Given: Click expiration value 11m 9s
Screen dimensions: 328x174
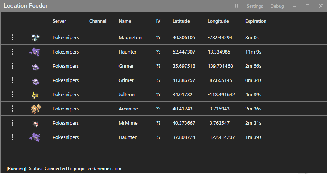Looking at the screenshot, I should [x=253, y=52].
